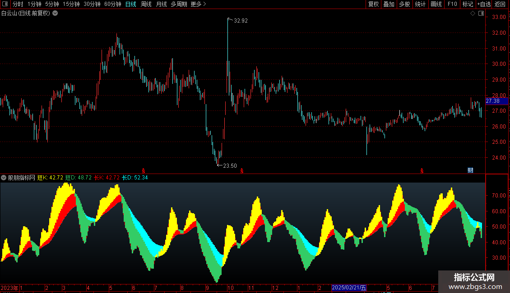Open the 多股 multi-stock view

pyautogui.click(x=404, y=4)
